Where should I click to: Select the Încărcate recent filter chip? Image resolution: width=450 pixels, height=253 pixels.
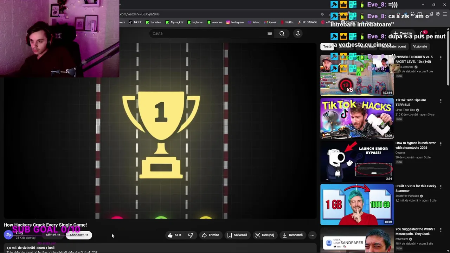[x=394, y=46]
